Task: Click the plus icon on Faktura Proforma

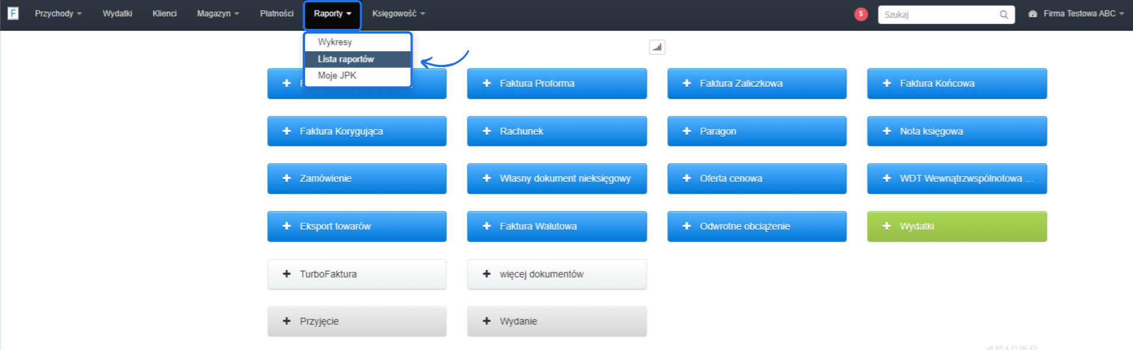Action: [487, 83]
